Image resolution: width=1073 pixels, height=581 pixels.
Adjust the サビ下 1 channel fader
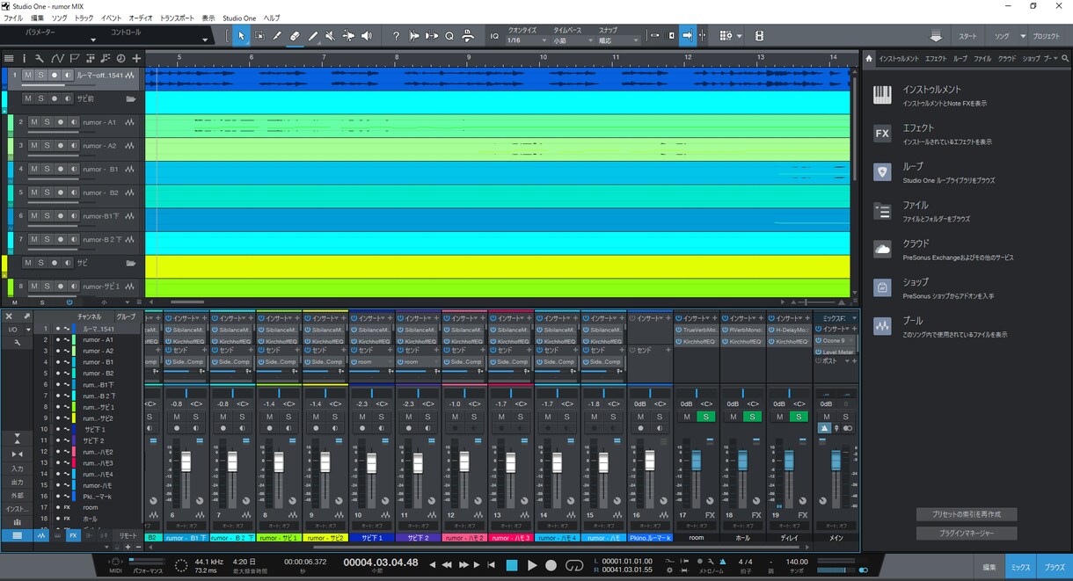[x=371, y=462]
